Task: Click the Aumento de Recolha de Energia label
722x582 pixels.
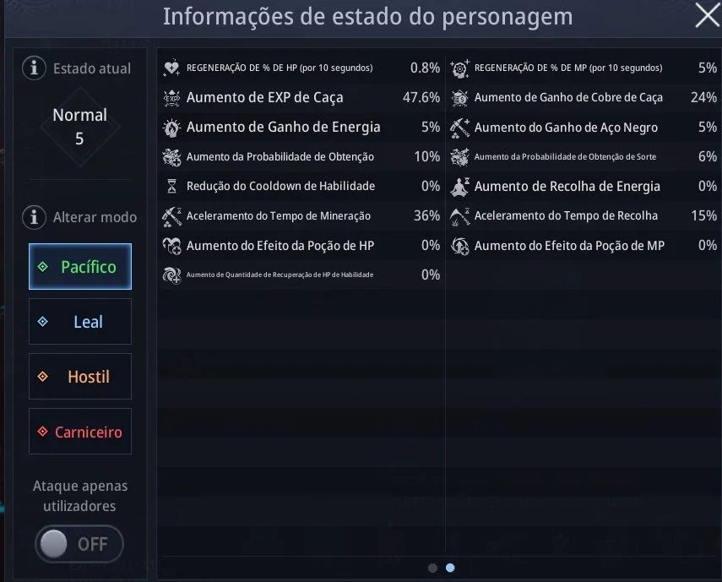Action: click(x=567, y=187)
